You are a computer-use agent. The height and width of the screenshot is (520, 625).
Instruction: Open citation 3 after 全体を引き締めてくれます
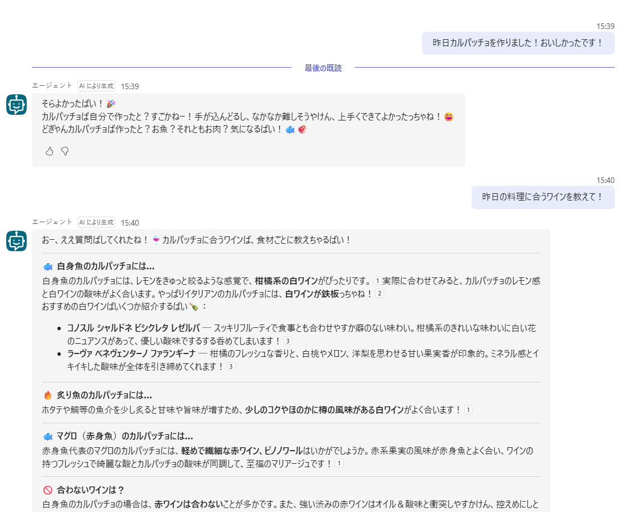(231, 367)
